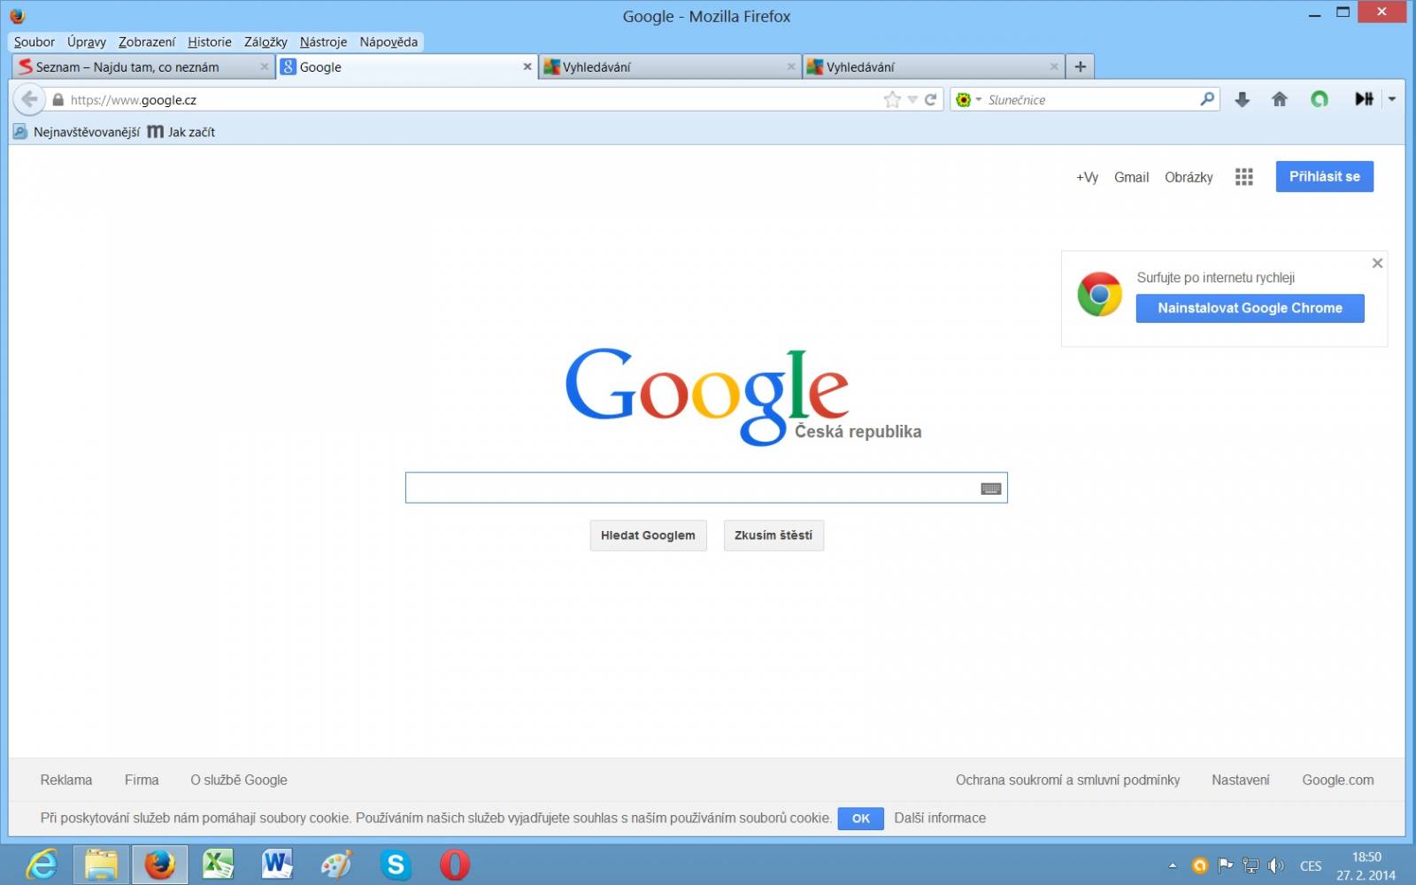Open the Nápověda menu
Viewport: 1416px width, 885px height.
(389, 42)
